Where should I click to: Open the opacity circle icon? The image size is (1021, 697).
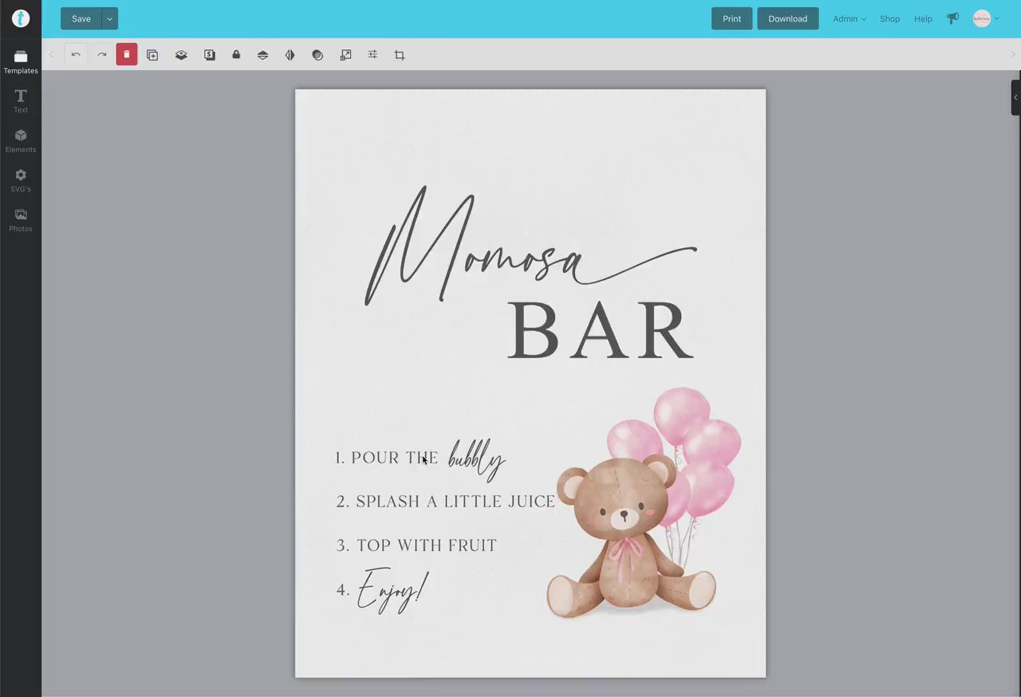[317, 55]
